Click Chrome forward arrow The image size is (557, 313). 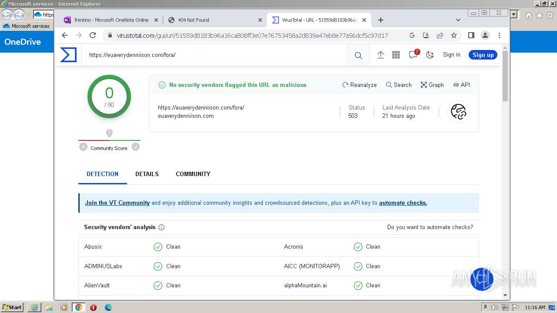(x=79, y=35)
